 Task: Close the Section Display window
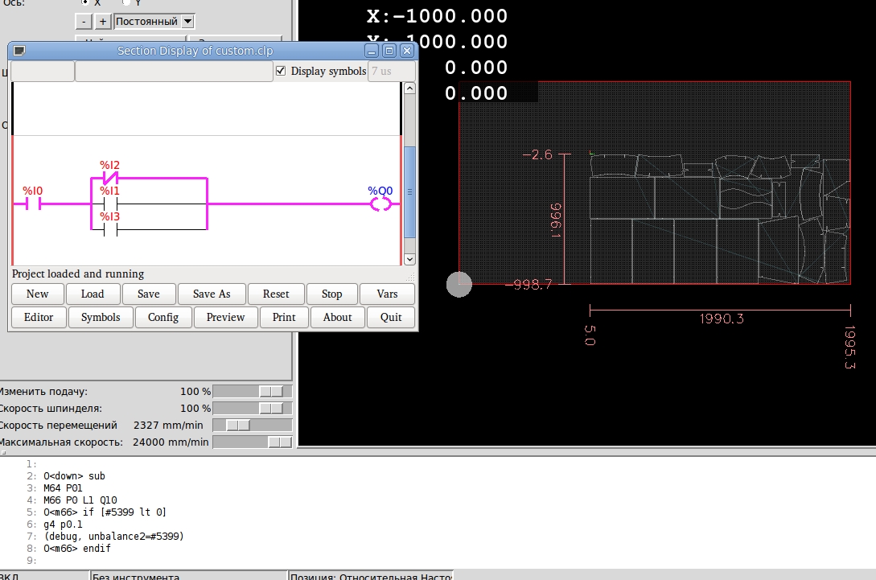tap(407, 51)
